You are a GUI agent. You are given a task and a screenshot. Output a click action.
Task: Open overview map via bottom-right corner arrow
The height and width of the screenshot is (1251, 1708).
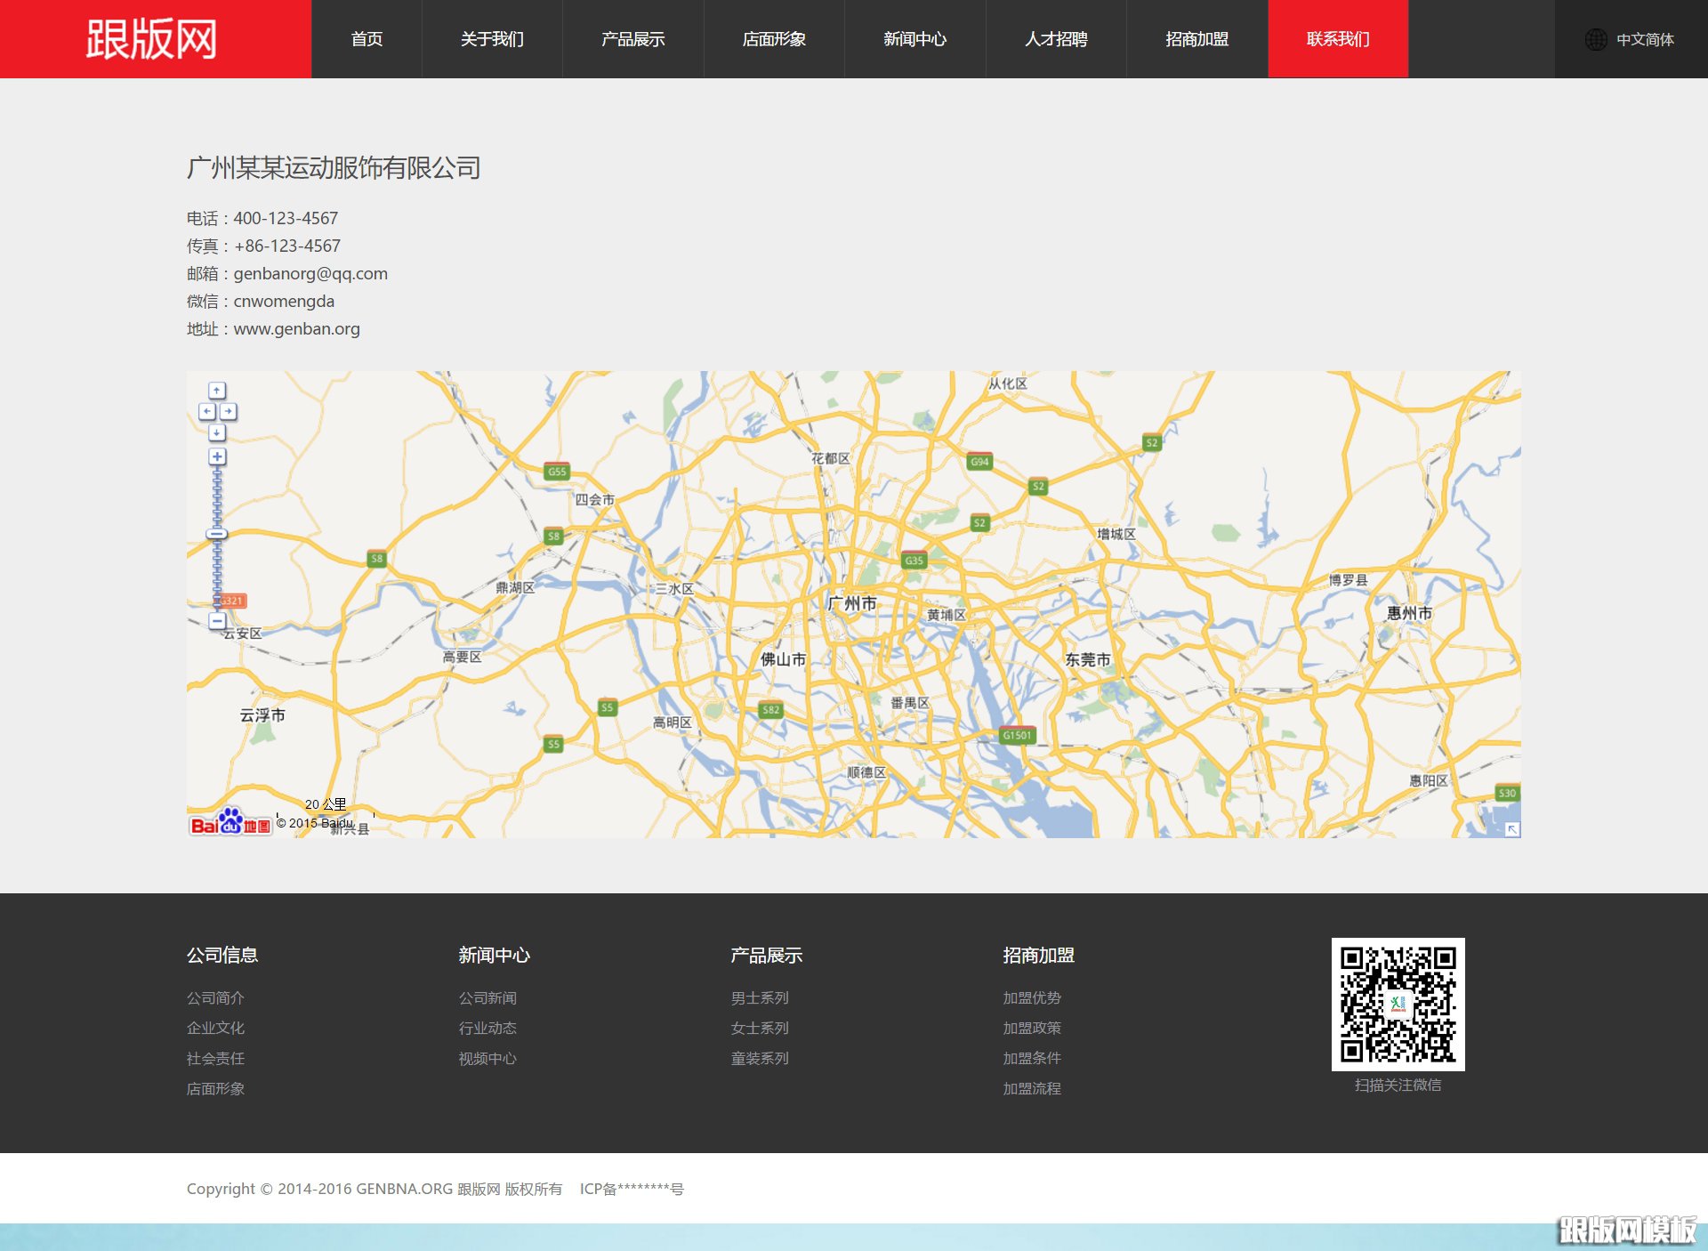tap(1512, 829)
